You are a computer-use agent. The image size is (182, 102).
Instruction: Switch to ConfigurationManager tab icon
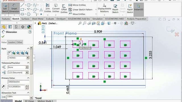pos(16,27)
